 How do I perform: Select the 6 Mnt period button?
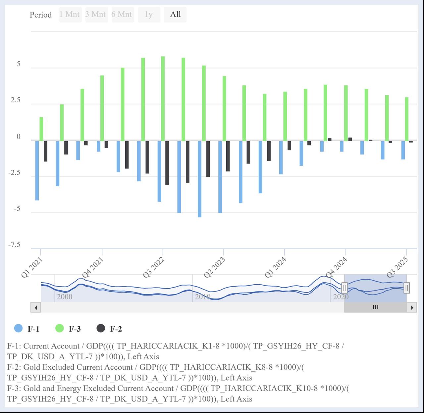[x=123, y=15]
